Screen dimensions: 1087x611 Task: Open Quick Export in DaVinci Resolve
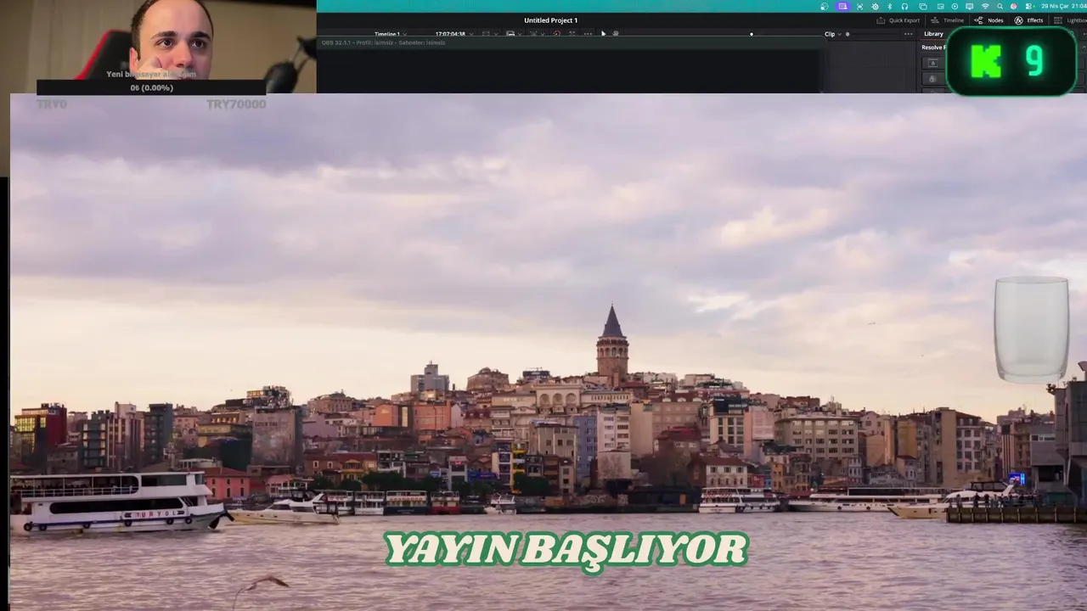click(x=898, y=20)
